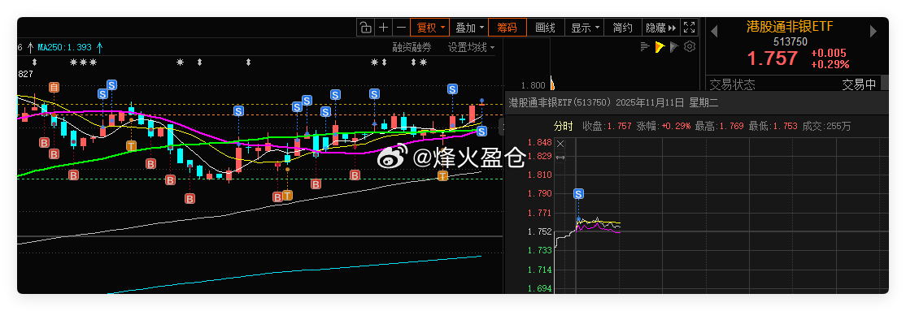The width and height of the screenshot is (906, 311).
Task: Open chip panel gear settings
Action: coord(689,47)
